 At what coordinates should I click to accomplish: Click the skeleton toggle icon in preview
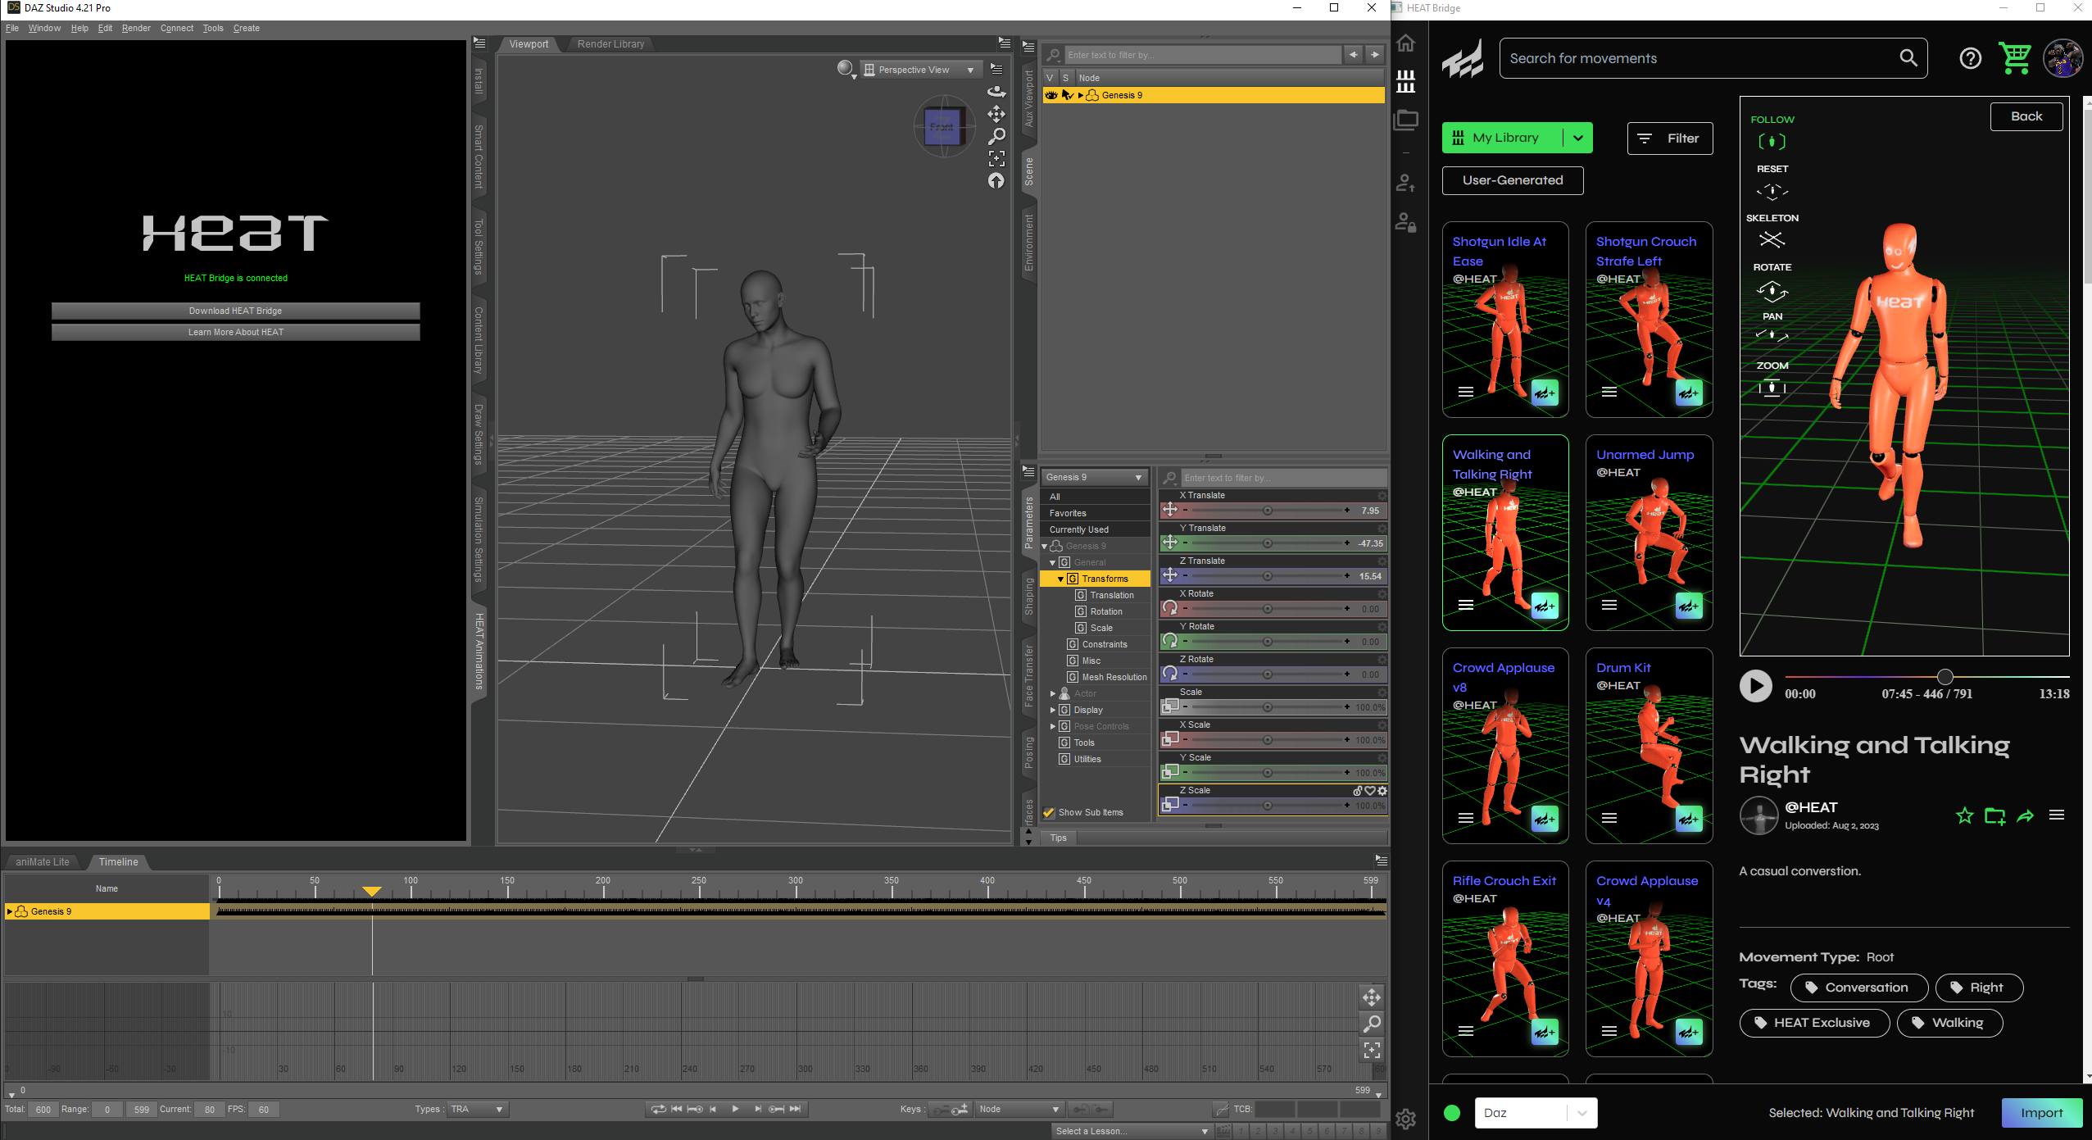pyautogui.click(x=1771, y=239)
